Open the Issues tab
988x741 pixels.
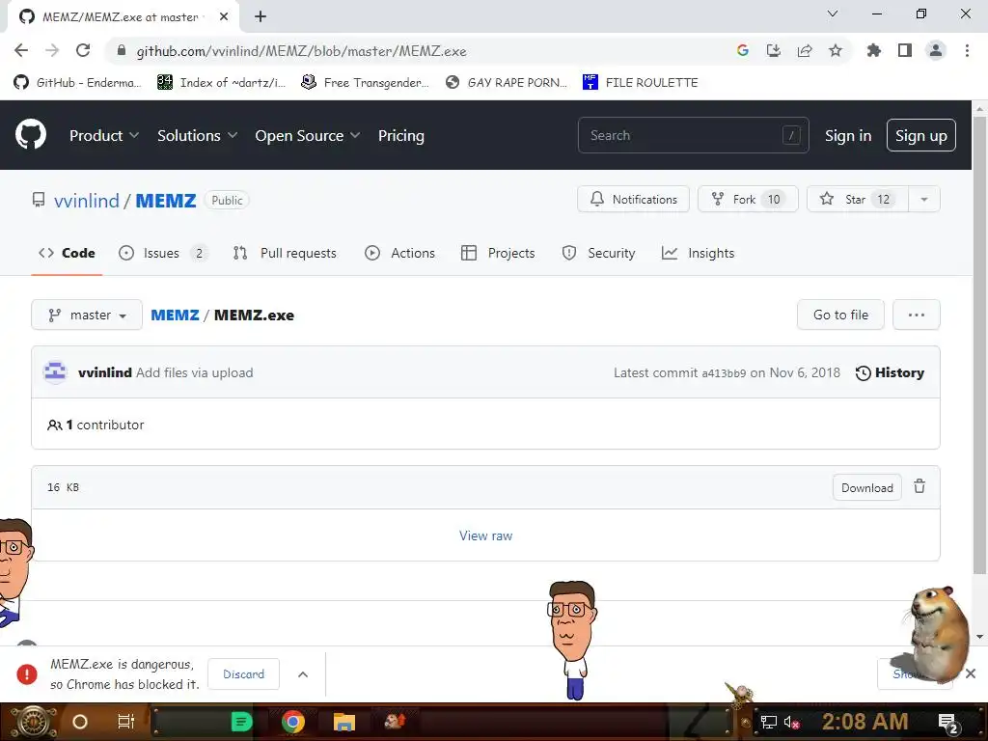(163, 253)
